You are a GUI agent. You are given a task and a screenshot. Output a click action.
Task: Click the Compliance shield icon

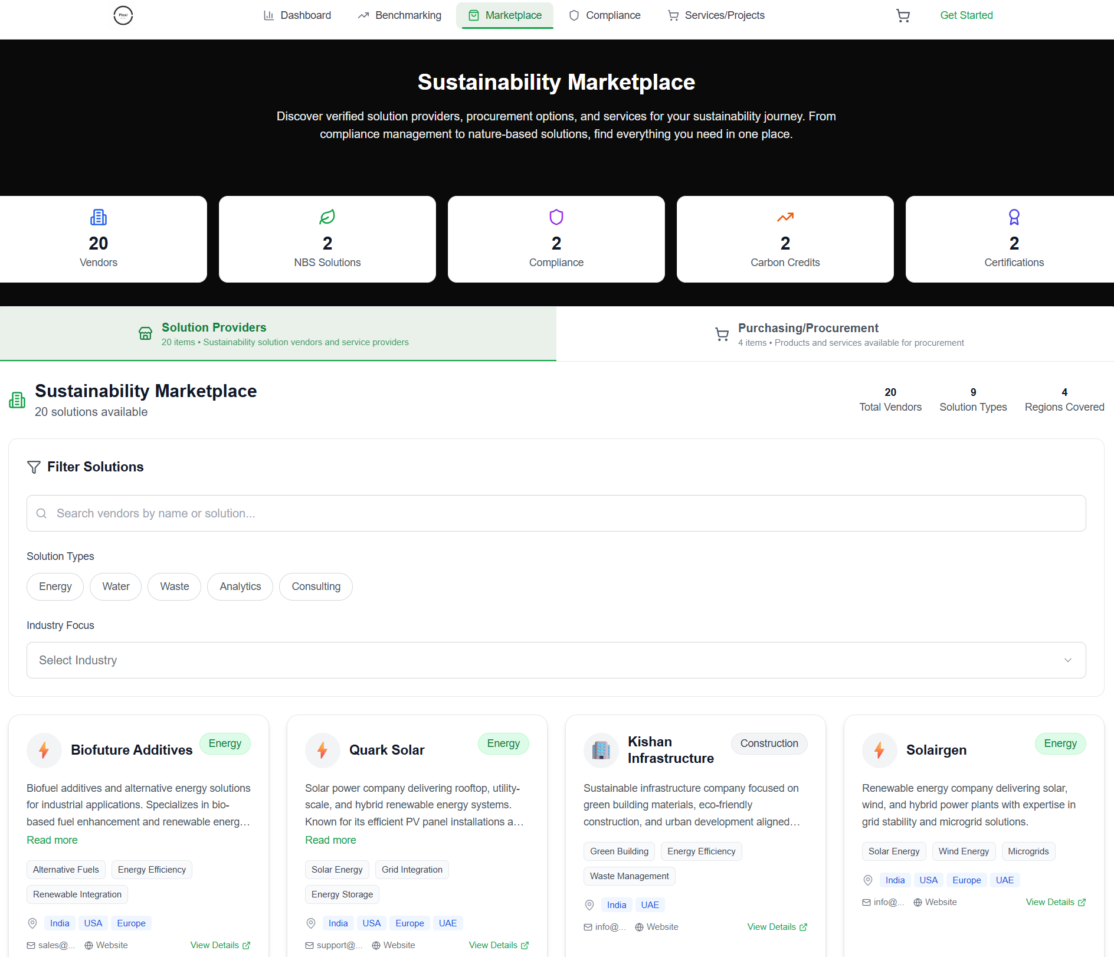coord(555,217)
